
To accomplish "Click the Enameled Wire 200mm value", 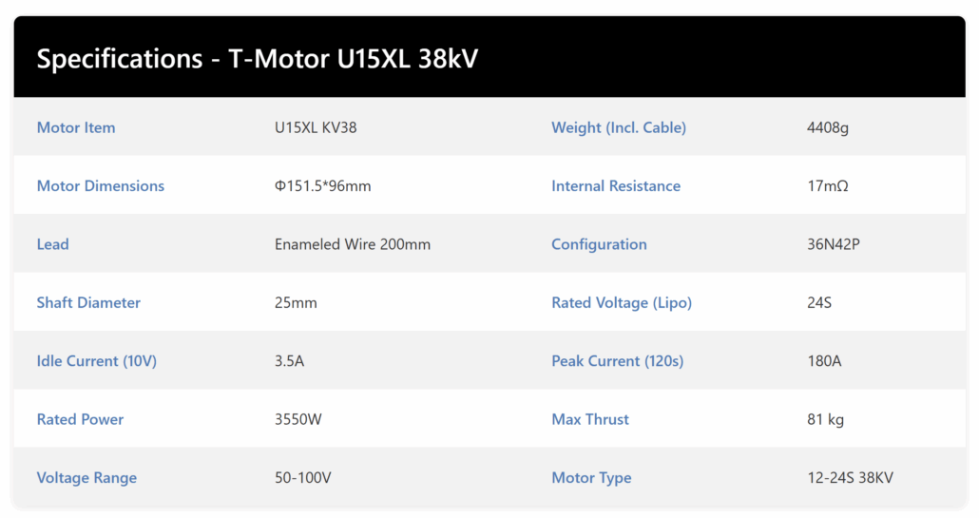I will tap(353, 244).
